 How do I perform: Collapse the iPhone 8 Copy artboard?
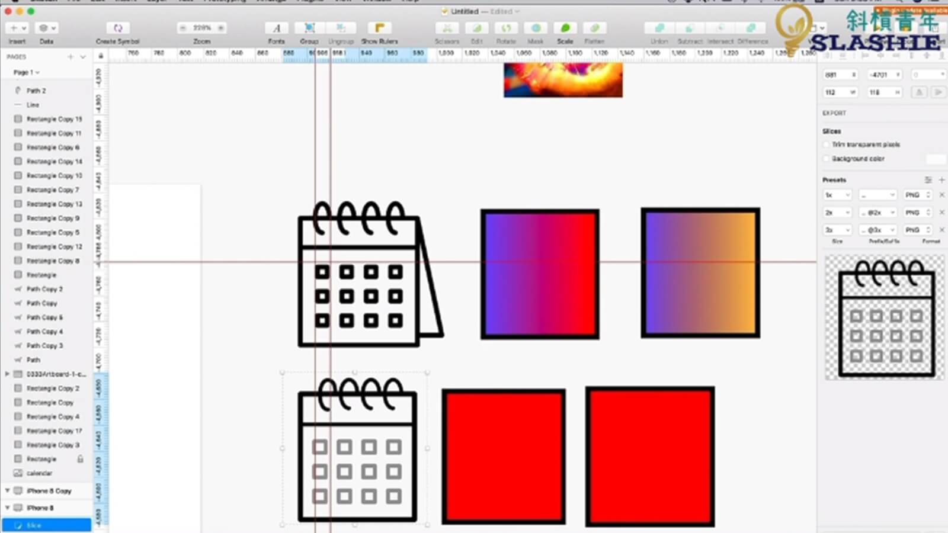tap(7, 491)
